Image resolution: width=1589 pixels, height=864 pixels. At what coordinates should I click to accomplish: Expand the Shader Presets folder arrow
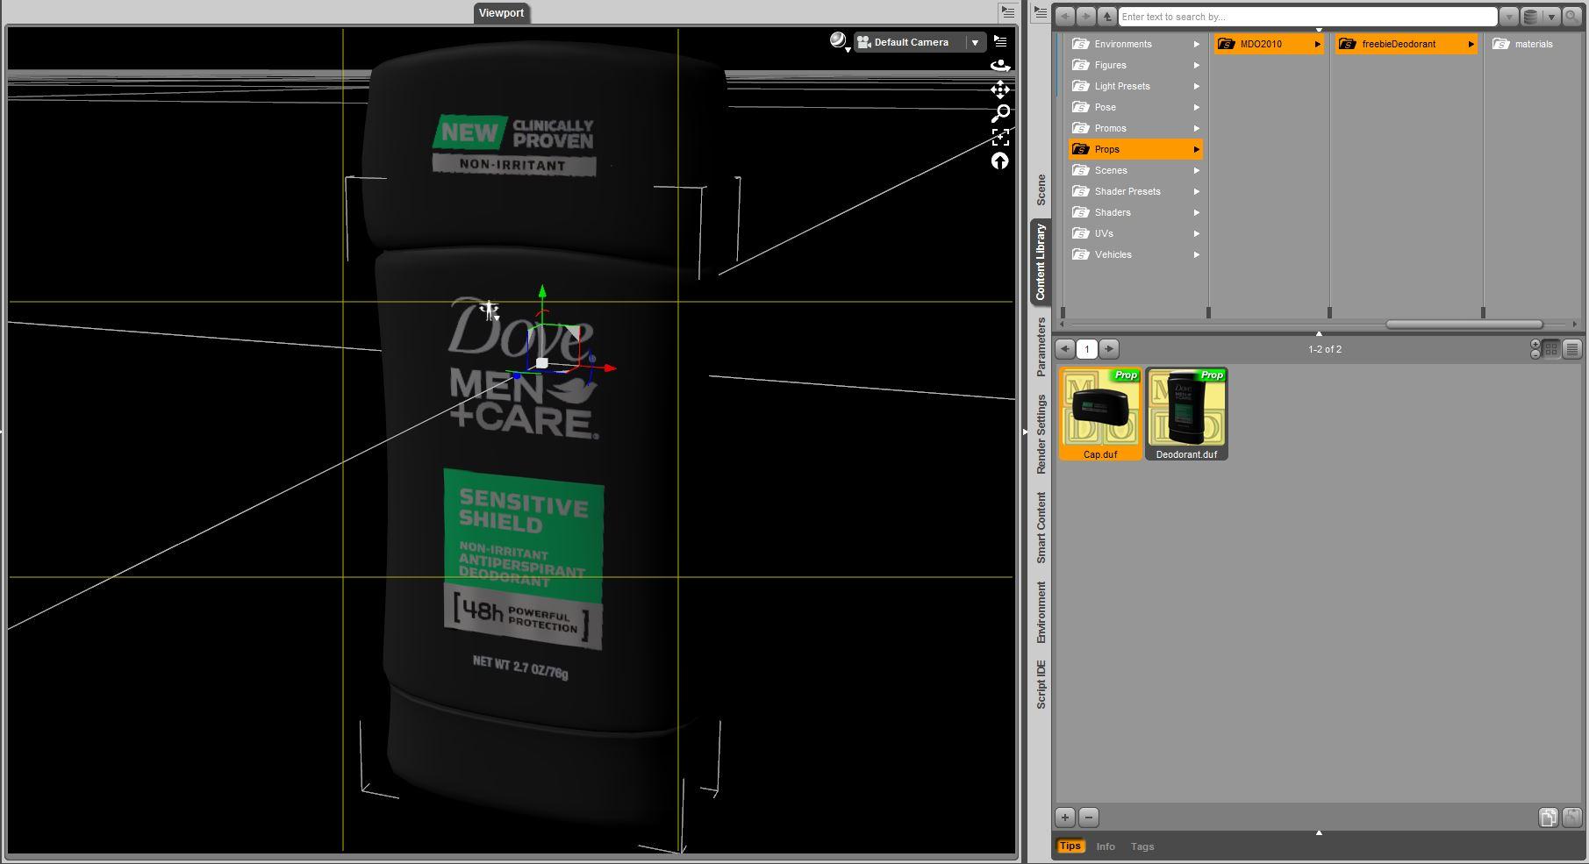(1196, 191)
